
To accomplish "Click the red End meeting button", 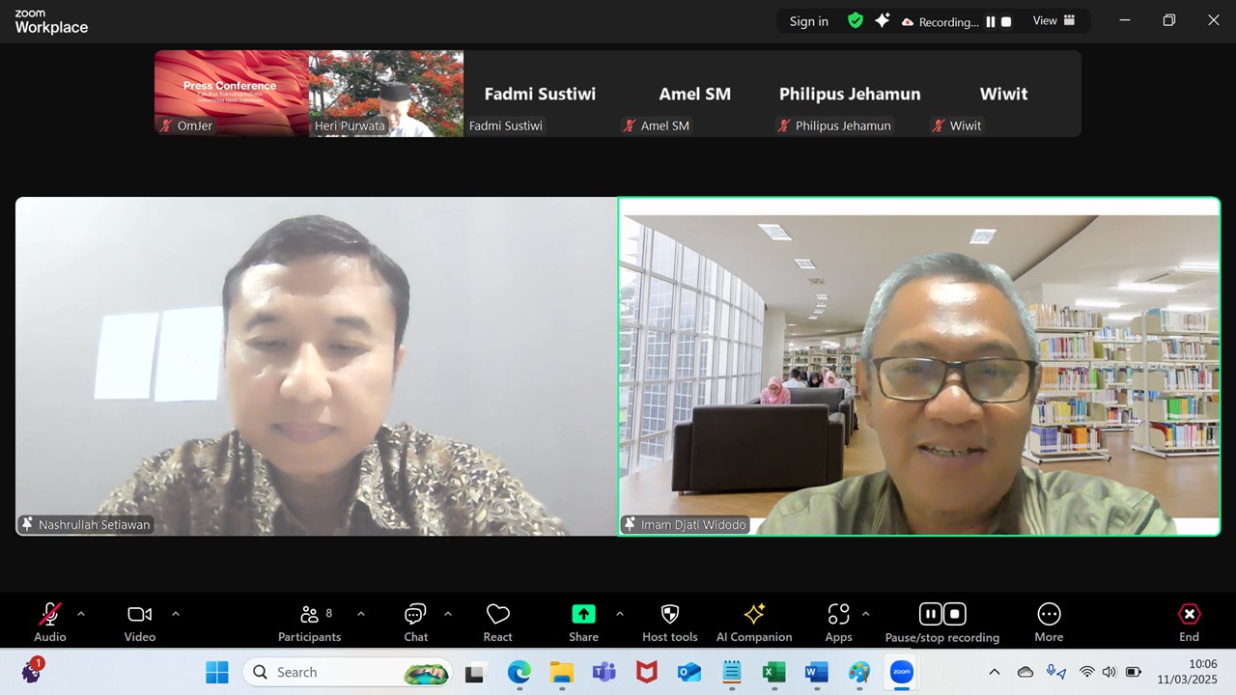I will [1189, 623].
